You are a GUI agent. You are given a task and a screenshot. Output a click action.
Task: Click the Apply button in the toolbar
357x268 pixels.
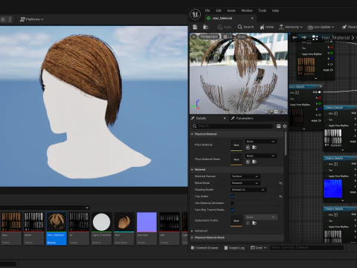pos(225,27)
